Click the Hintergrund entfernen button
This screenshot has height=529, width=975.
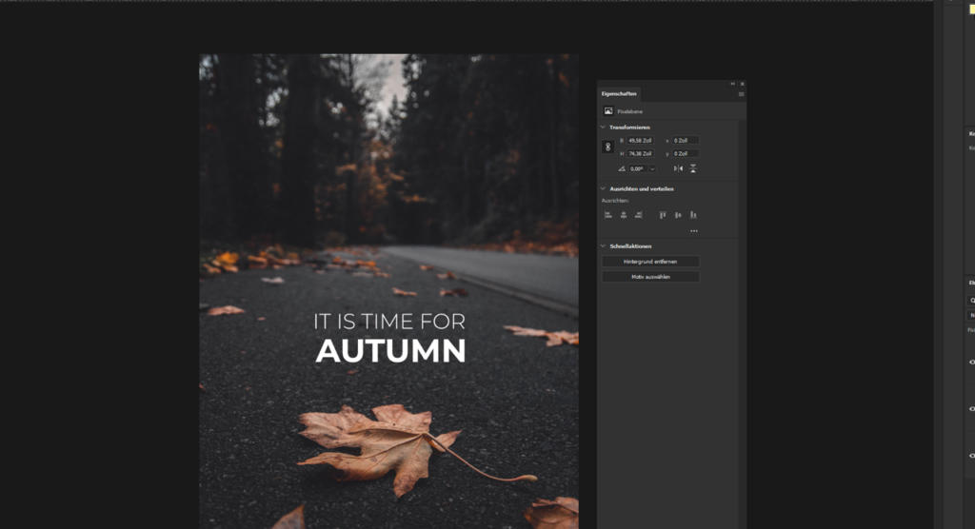point(650,262)
